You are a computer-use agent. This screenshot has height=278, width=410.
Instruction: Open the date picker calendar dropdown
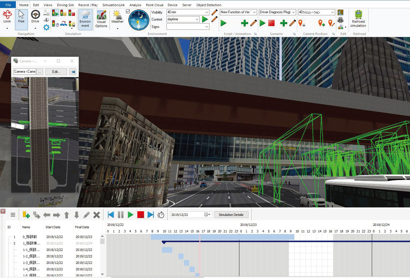208,215
